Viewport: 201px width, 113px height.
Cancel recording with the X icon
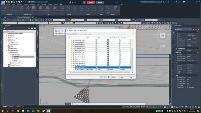coord(84,3)
